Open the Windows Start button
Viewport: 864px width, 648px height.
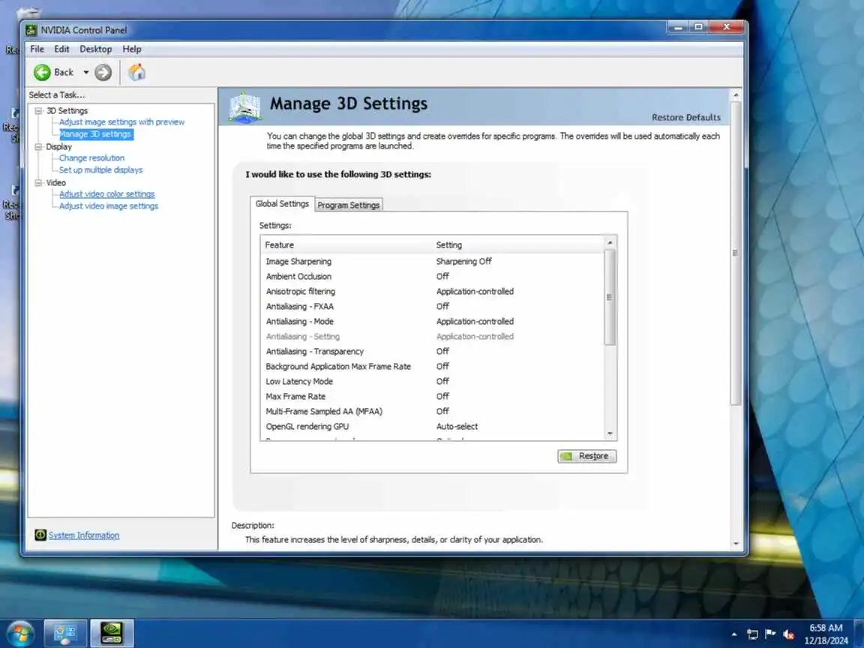[20, 633]
